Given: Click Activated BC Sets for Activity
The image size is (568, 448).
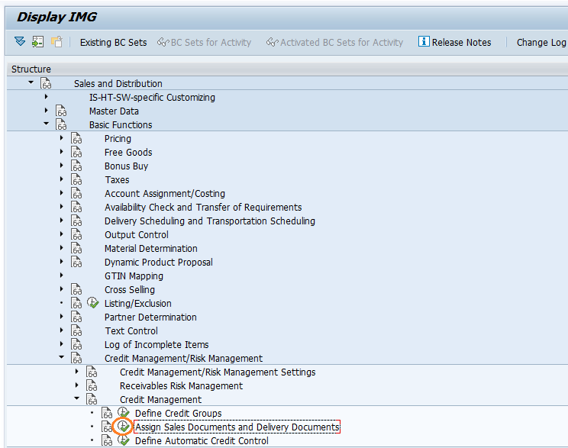Looking at the screenshot, I should [x=334, y=43].
